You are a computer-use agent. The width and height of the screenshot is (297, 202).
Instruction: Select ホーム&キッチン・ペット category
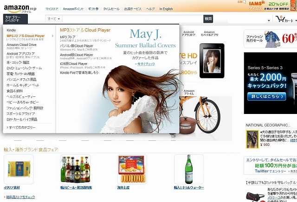click(x=23, y=85)
